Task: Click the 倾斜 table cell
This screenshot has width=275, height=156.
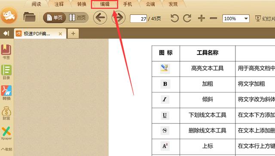Action: 208,100
